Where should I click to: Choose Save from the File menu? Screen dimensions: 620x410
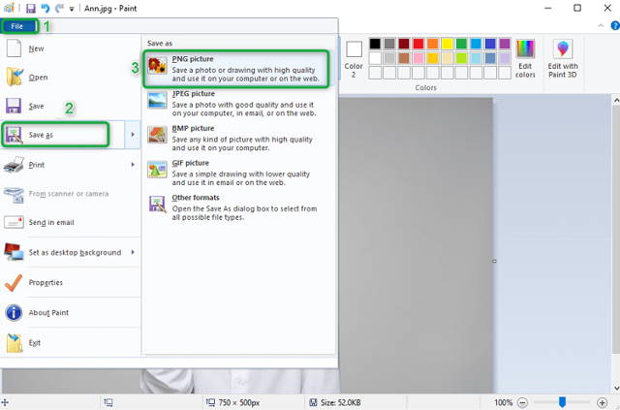point(71,106)
